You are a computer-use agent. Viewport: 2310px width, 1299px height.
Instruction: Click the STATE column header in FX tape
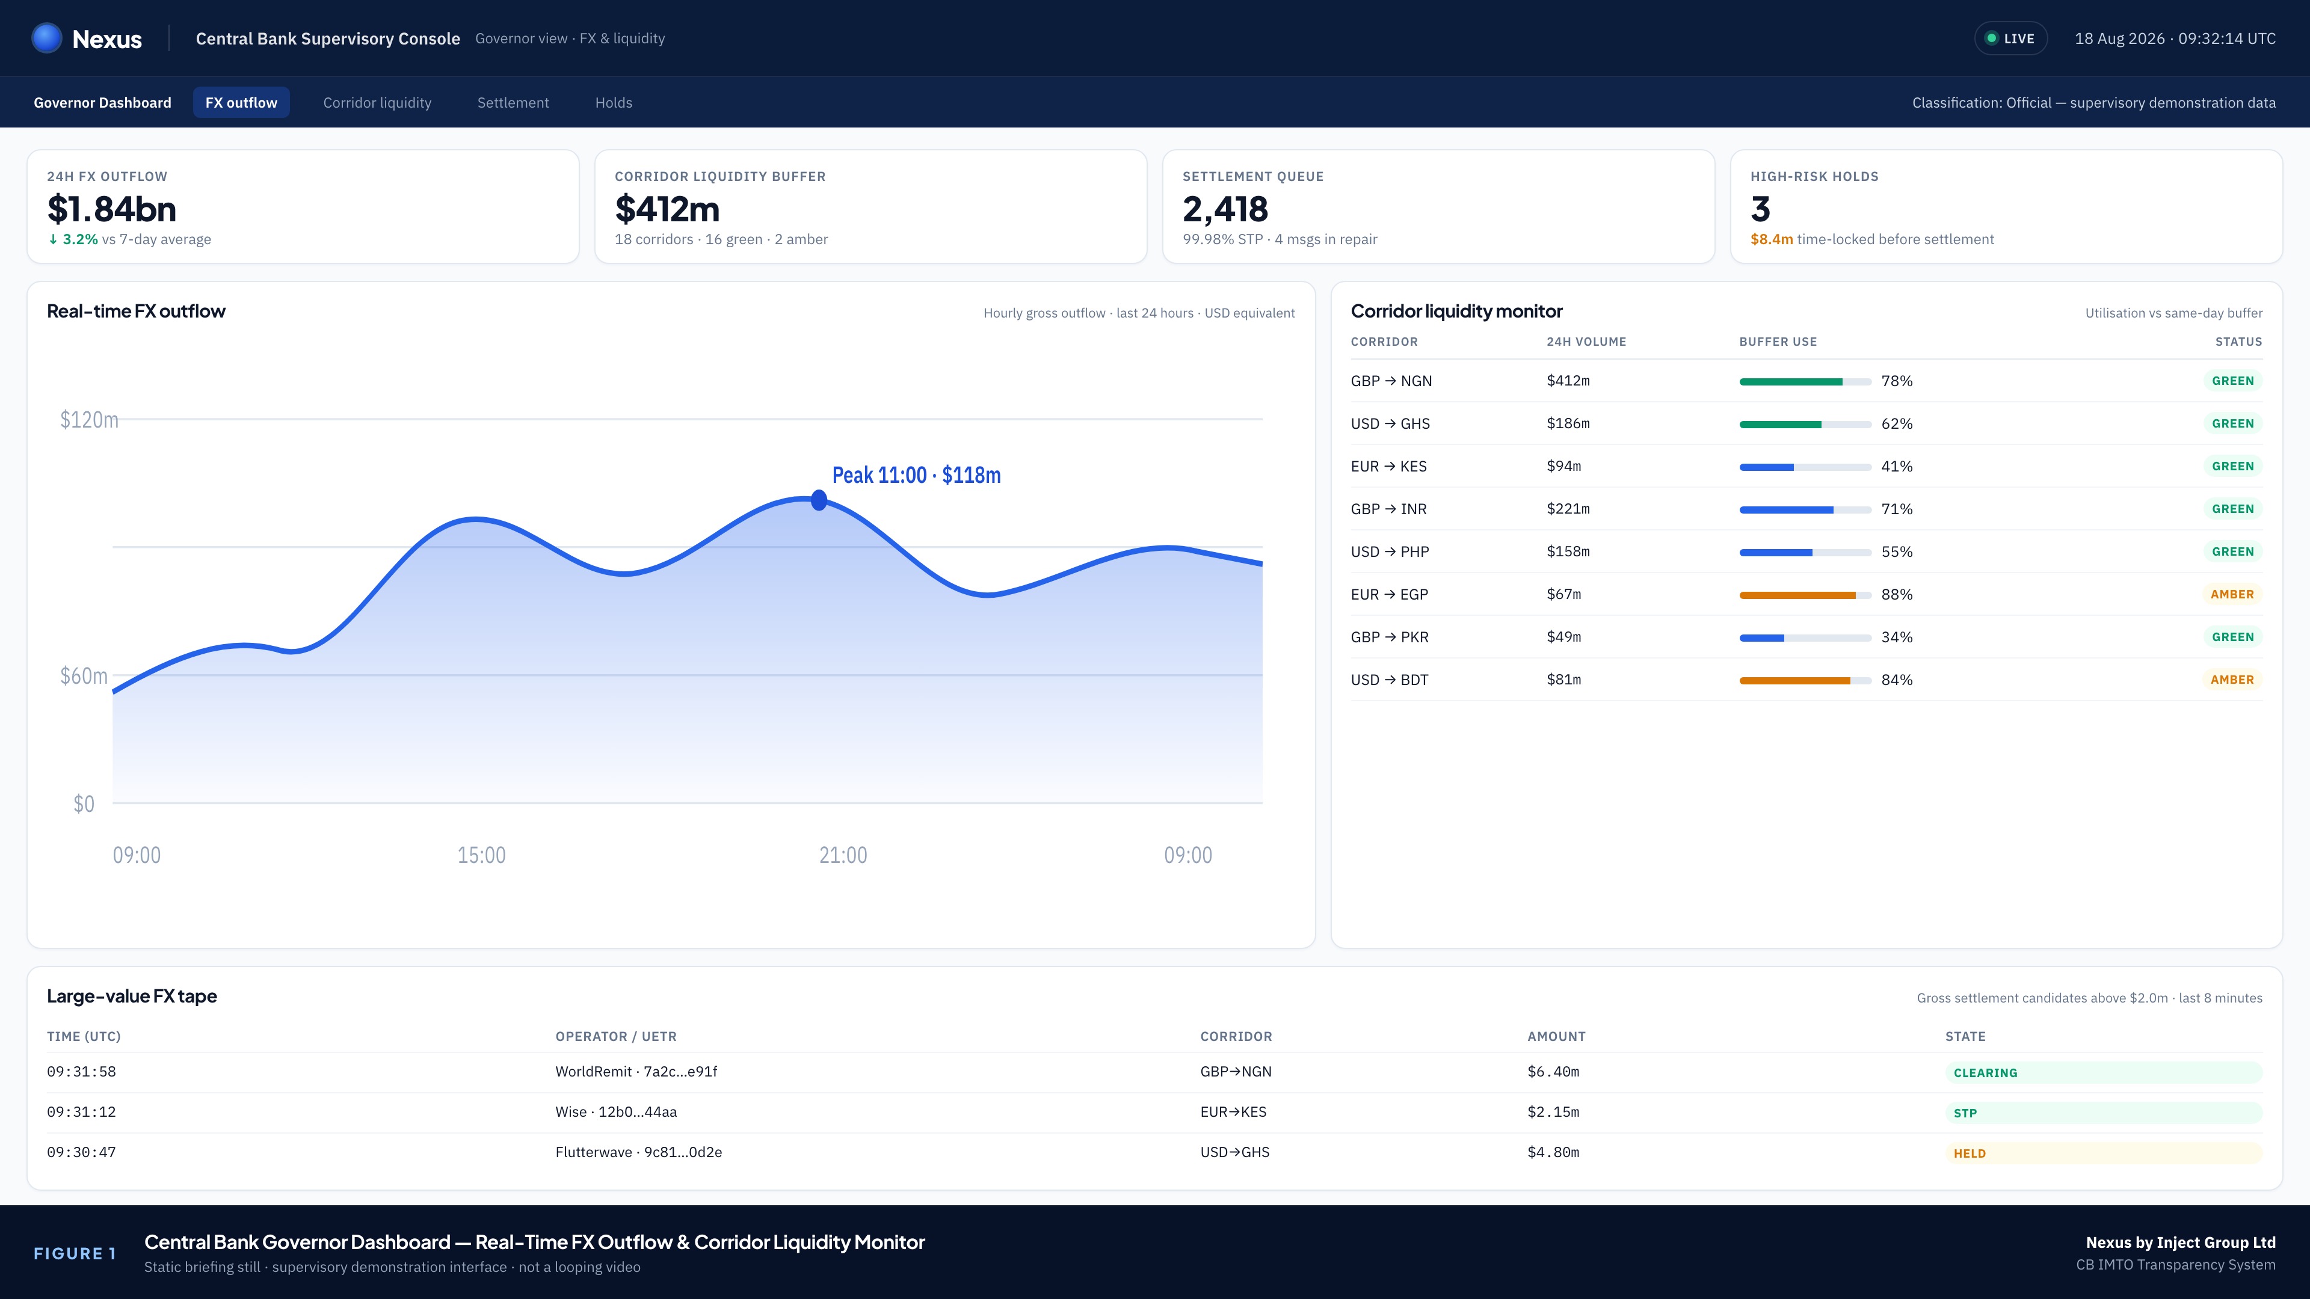tap(1966, 1036)
